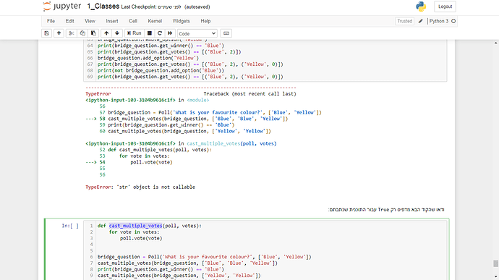Open the View menu
The image size is (499, 280).
click(x=90, y=21)
